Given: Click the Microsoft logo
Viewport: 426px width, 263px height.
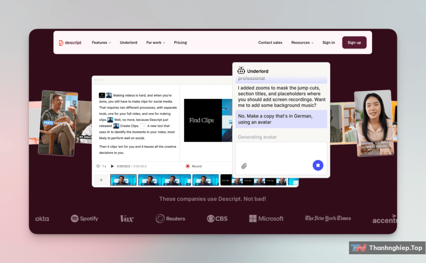Looking at the screenshot, I should 266,219.
